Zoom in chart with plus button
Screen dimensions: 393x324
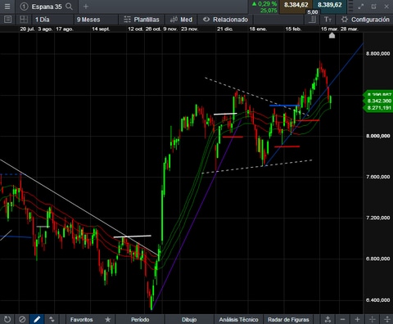357,319
